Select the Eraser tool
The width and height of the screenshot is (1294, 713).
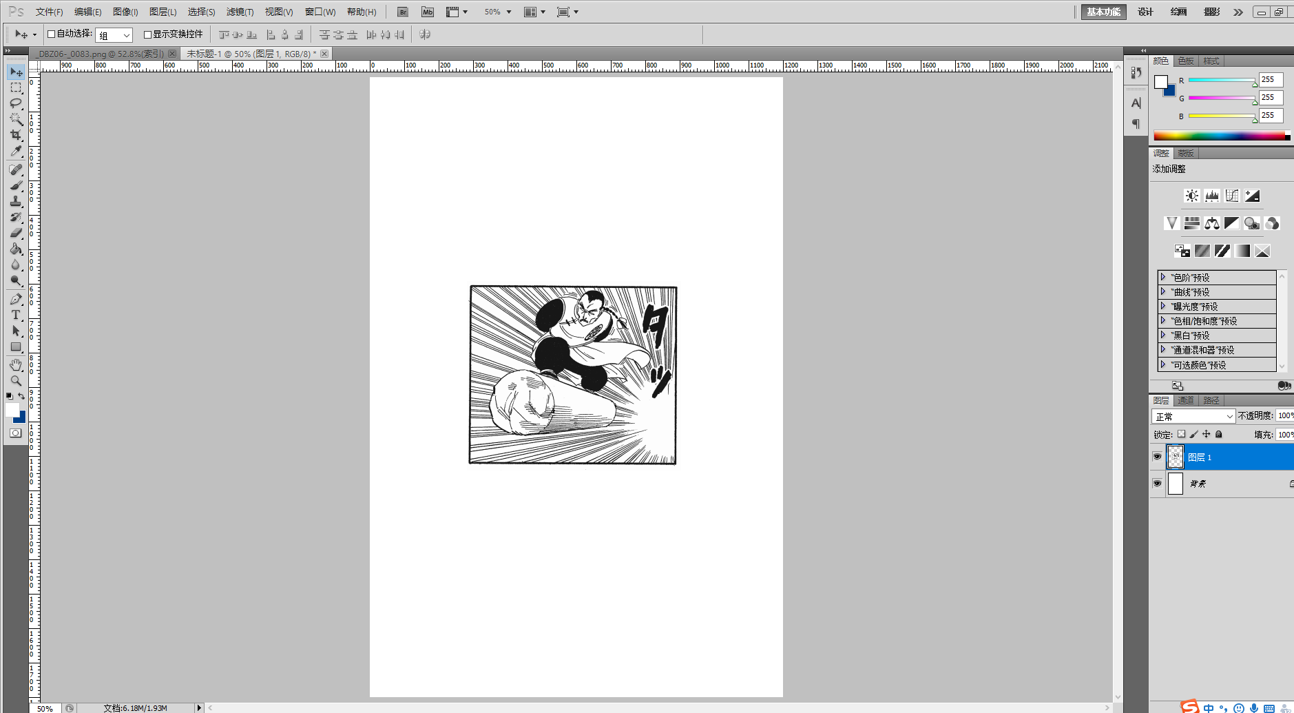pos(16,233)
